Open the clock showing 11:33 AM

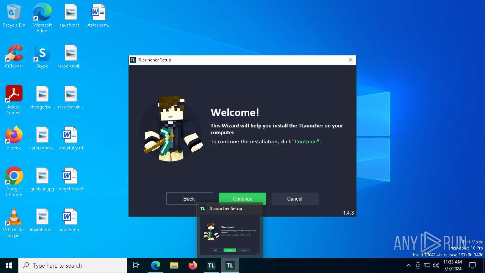[452, 265]
